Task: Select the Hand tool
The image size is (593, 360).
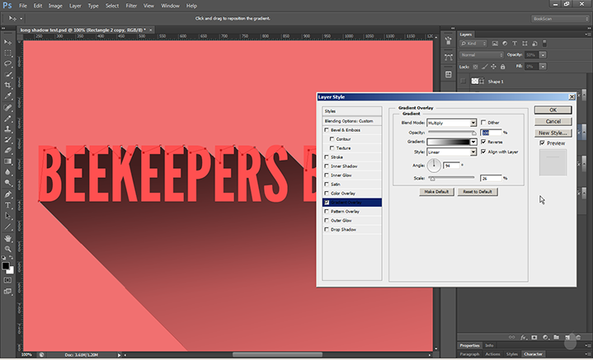Action: pyautogui.click(x=8, y=237)
